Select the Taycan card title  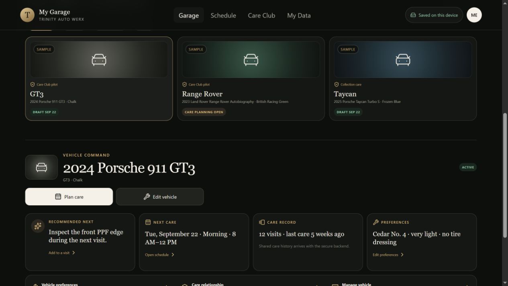pyautogui.click(x=345, y=94)
